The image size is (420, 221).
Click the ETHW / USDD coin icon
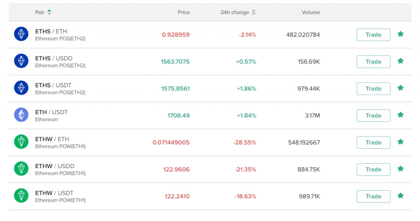(21, 169)
